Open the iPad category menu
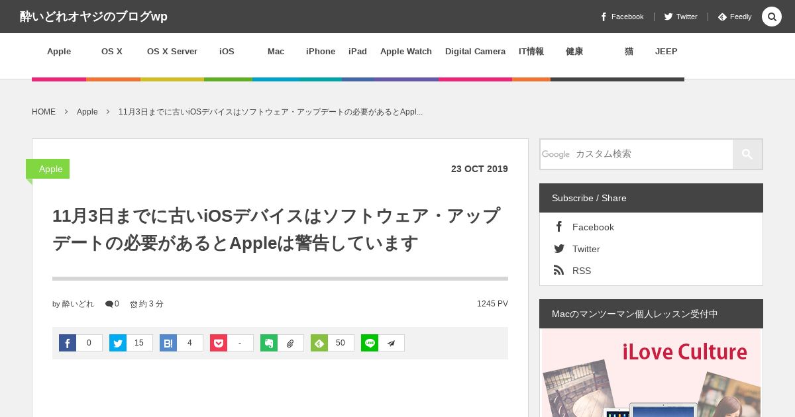795x417 pixels. click(x=358, y=52)
